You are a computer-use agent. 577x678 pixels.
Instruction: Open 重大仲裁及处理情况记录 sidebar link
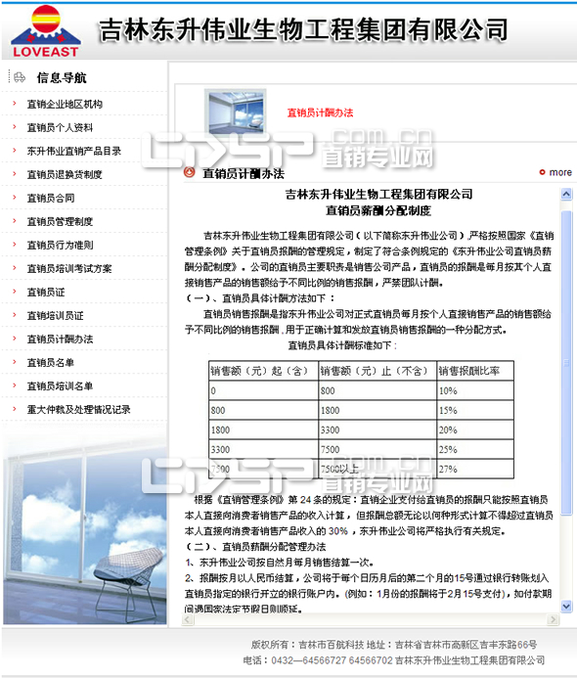(x=78, y=410)
